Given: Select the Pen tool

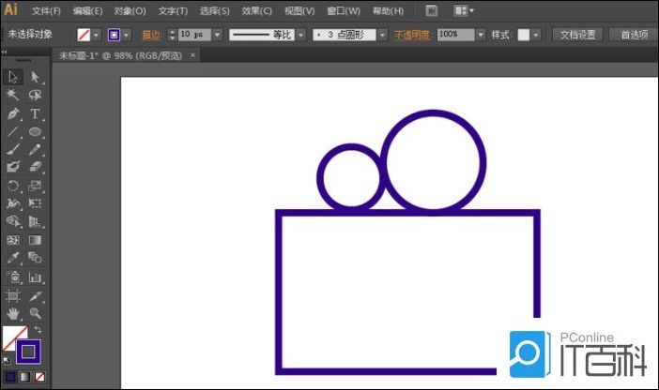Looking at the screenshot, I should [x=13, y=113].
